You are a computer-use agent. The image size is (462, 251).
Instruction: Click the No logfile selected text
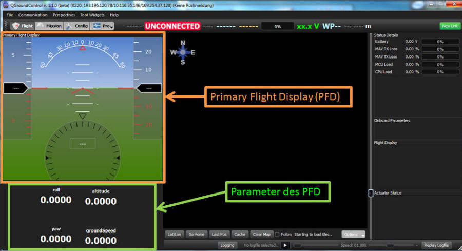[x=261, y=245]
